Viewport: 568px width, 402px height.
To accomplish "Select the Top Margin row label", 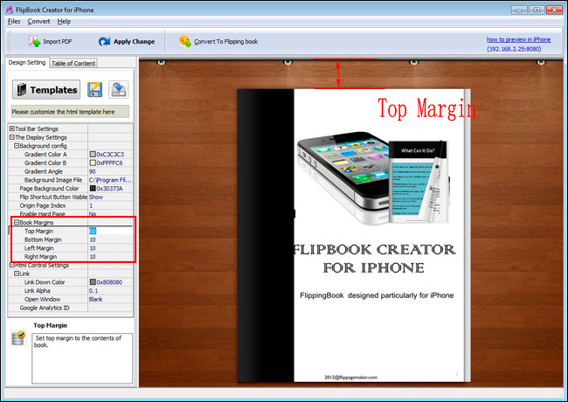I will (38, 231).
